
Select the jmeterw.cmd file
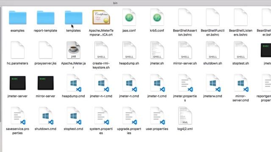tap(213, 83)
